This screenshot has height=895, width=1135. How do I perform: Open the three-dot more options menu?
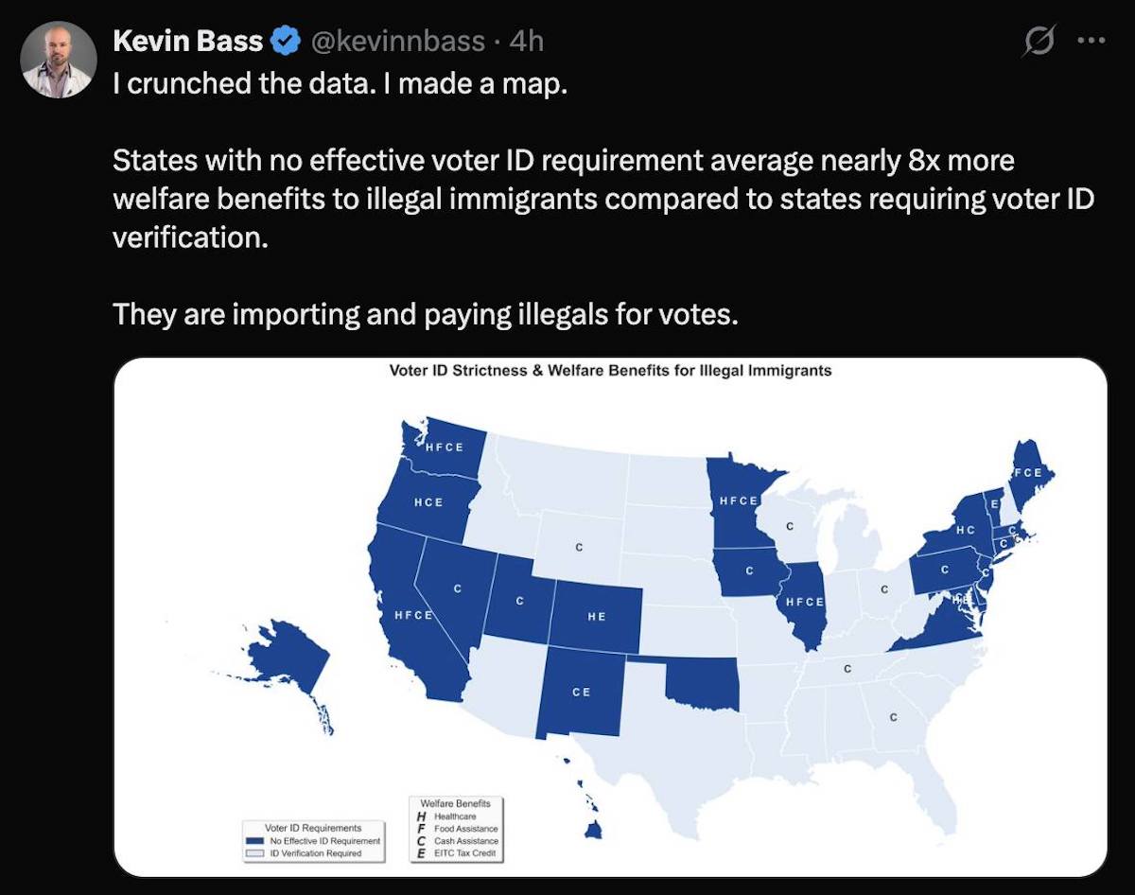(1091, 42)
